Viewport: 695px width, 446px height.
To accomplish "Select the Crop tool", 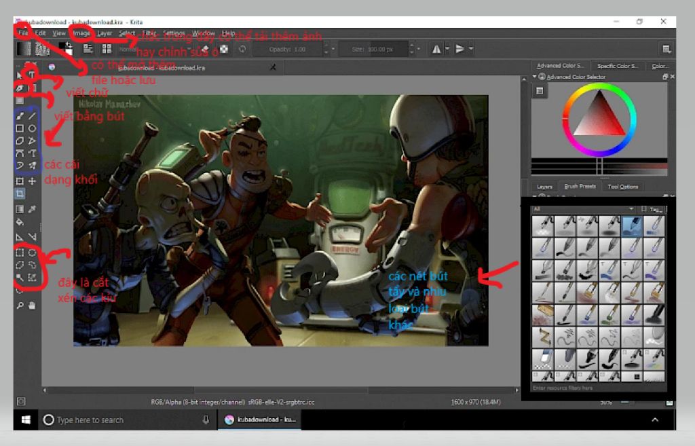I will [20, 193].
